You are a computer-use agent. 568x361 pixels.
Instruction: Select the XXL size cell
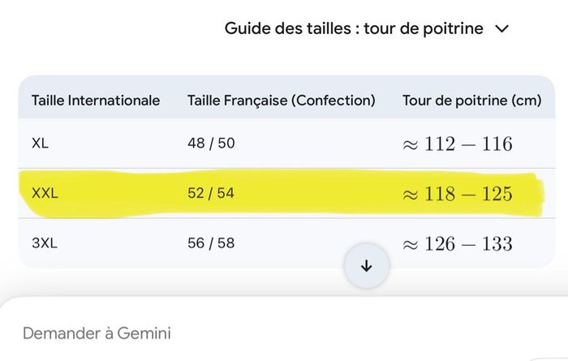tap(45, 194)
